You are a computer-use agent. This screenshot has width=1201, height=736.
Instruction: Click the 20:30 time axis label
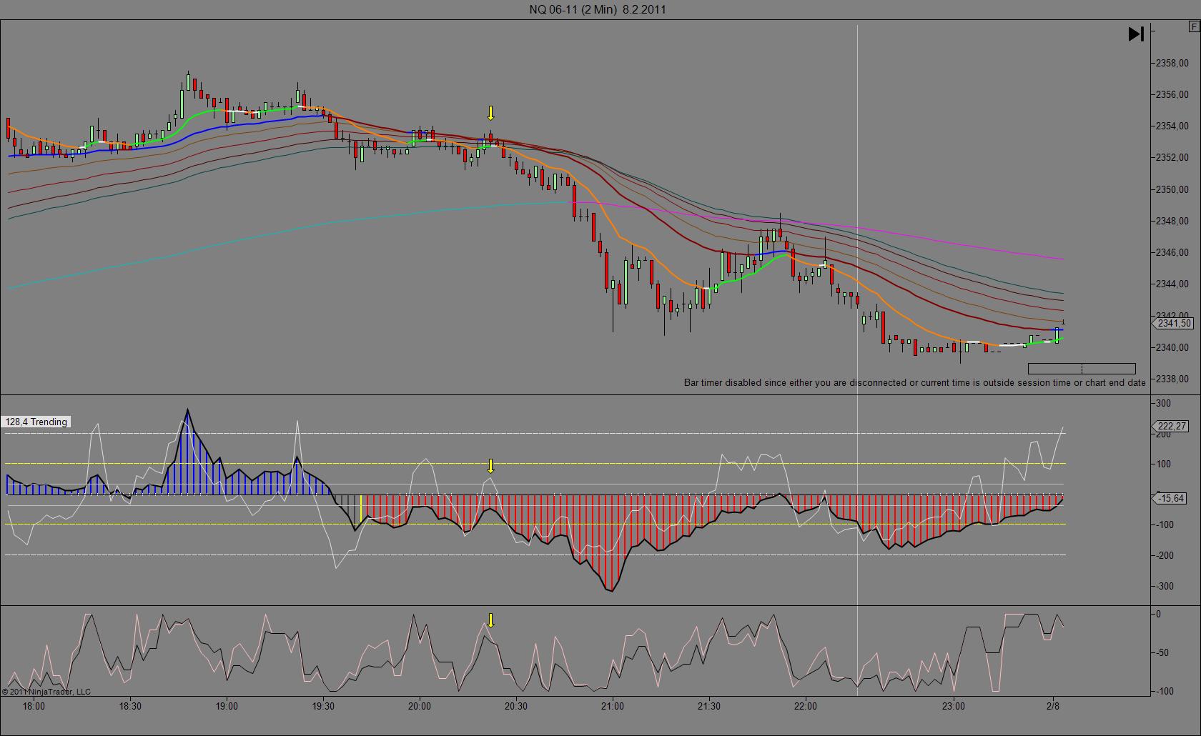(x=516, y=706)
